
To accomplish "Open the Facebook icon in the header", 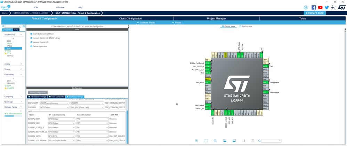I will pos(314,7).
